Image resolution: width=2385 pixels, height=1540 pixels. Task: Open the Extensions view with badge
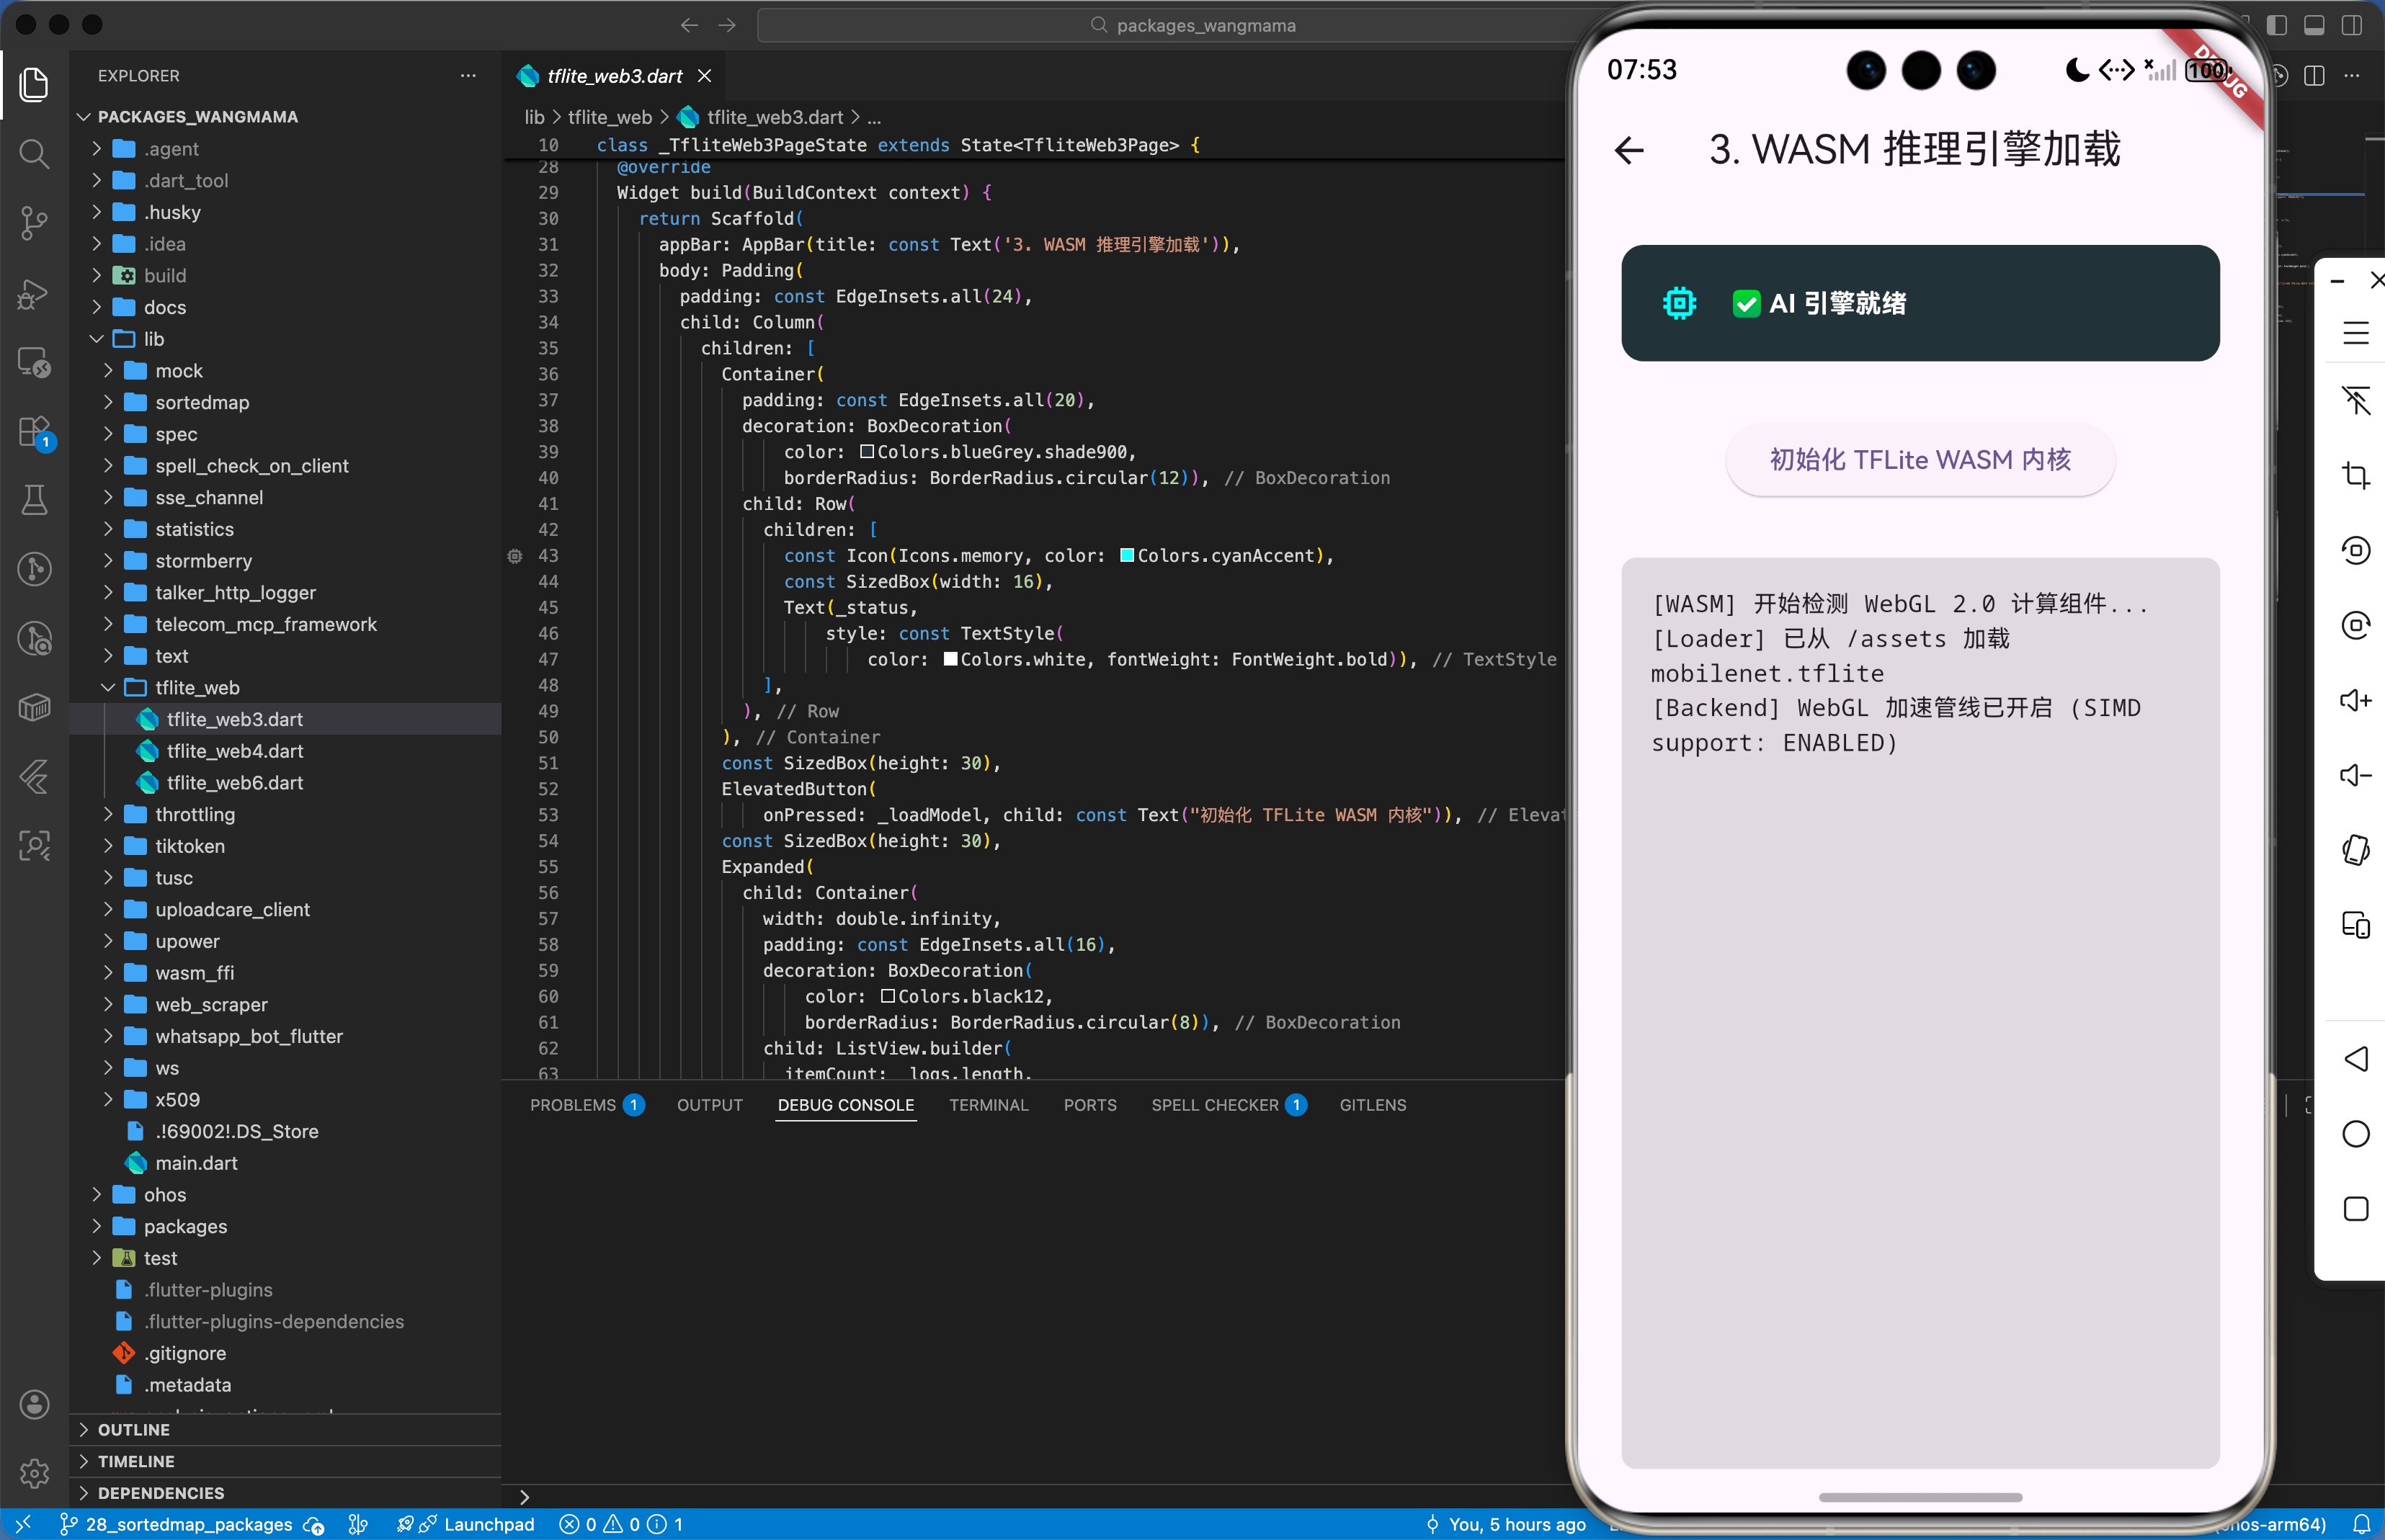(x=34, y=432)
